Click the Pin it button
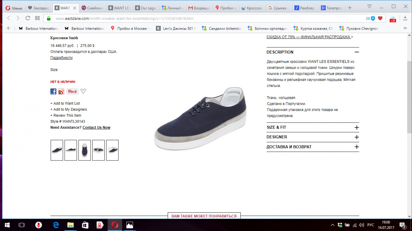Screen dimensions: 412x231 pos(72,91)
